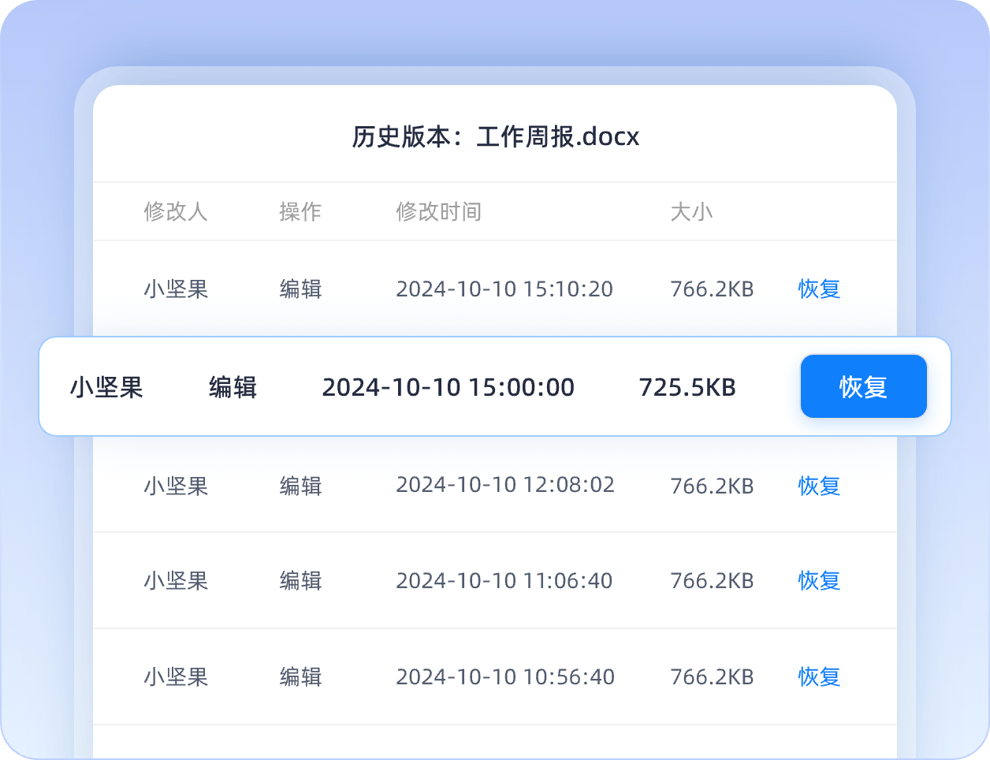The width and height of the screenshot is (990, 760).
Task: Click 恢复 link in the 10:56:40 row
Action: [819, 677]
